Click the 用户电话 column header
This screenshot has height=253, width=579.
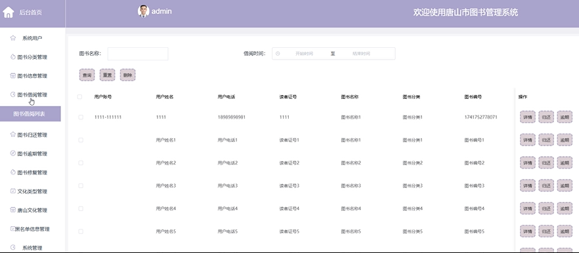[x=226, y=97]
